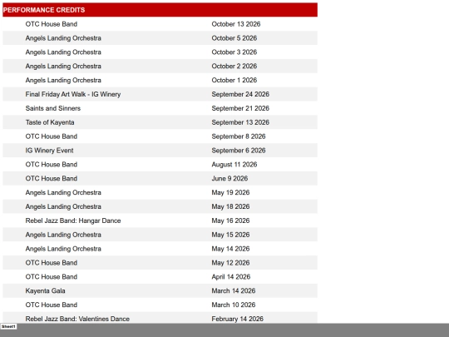Select the March 14 2026 date cell

click(x=234, y=291)
